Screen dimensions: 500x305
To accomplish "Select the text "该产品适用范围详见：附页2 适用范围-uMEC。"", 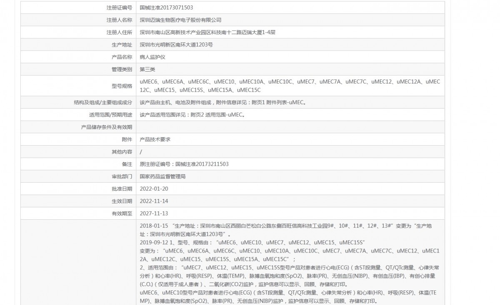I will pos(192,115).
